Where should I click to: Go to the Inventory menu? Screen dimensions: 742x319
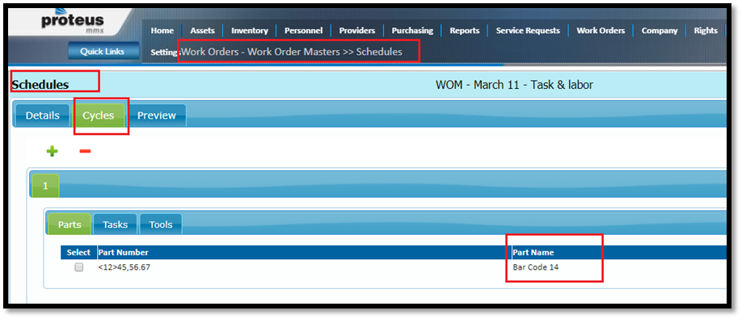(x=250, y=30)
